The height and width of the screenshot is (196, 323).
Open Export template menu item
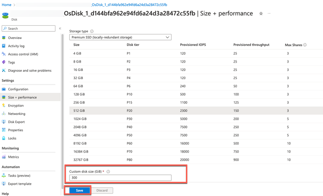[x=20, y=184]
